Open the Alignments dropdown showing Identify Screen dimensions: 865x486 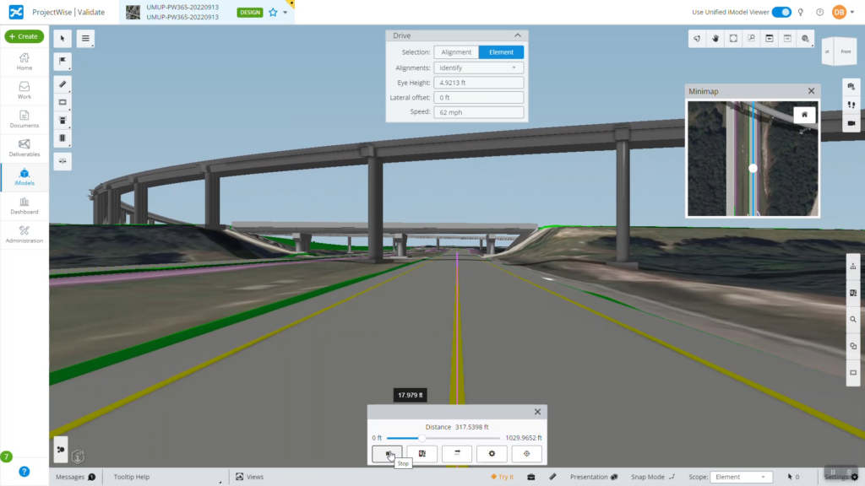point(479,67)
